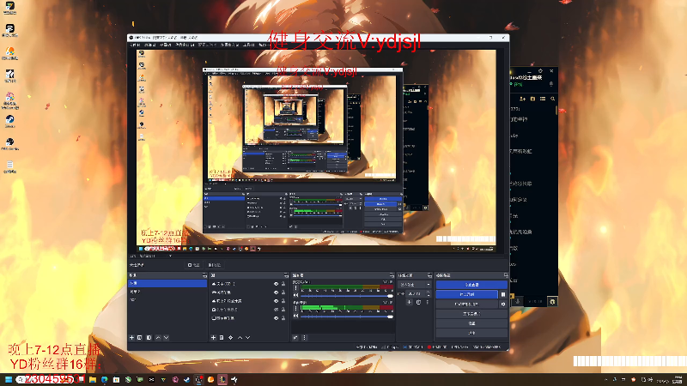Increase transition duration with up arrow
Viewport: 687px width, 386px height.
[428, 292]
